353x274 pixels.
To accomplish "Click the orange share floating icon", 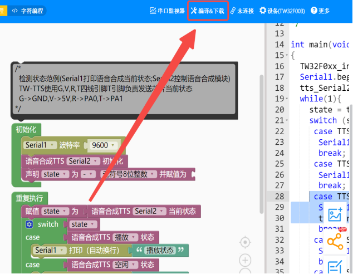I will (x=335, y=241).
